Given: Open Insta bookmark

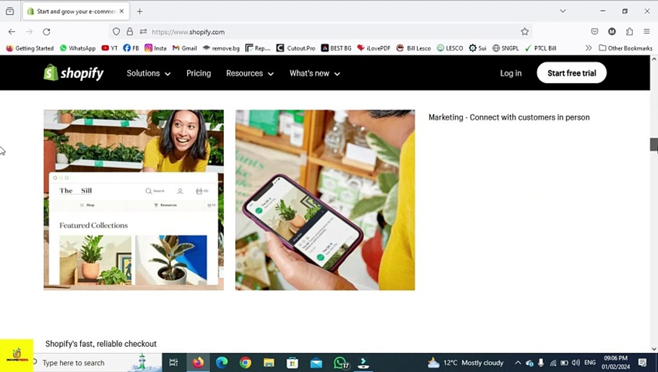Looking at the screenshot, I should [156, 48].
